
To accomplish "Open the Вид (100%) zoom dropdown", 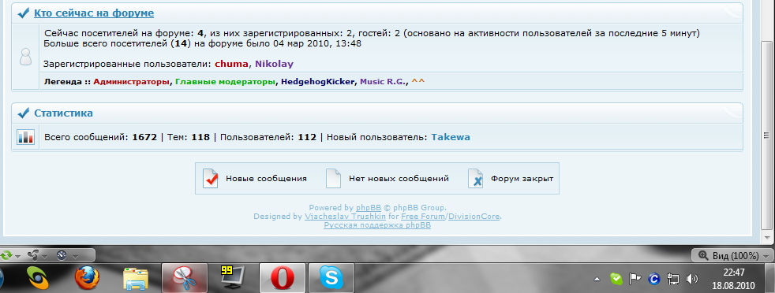I will (x=732, y=255).
